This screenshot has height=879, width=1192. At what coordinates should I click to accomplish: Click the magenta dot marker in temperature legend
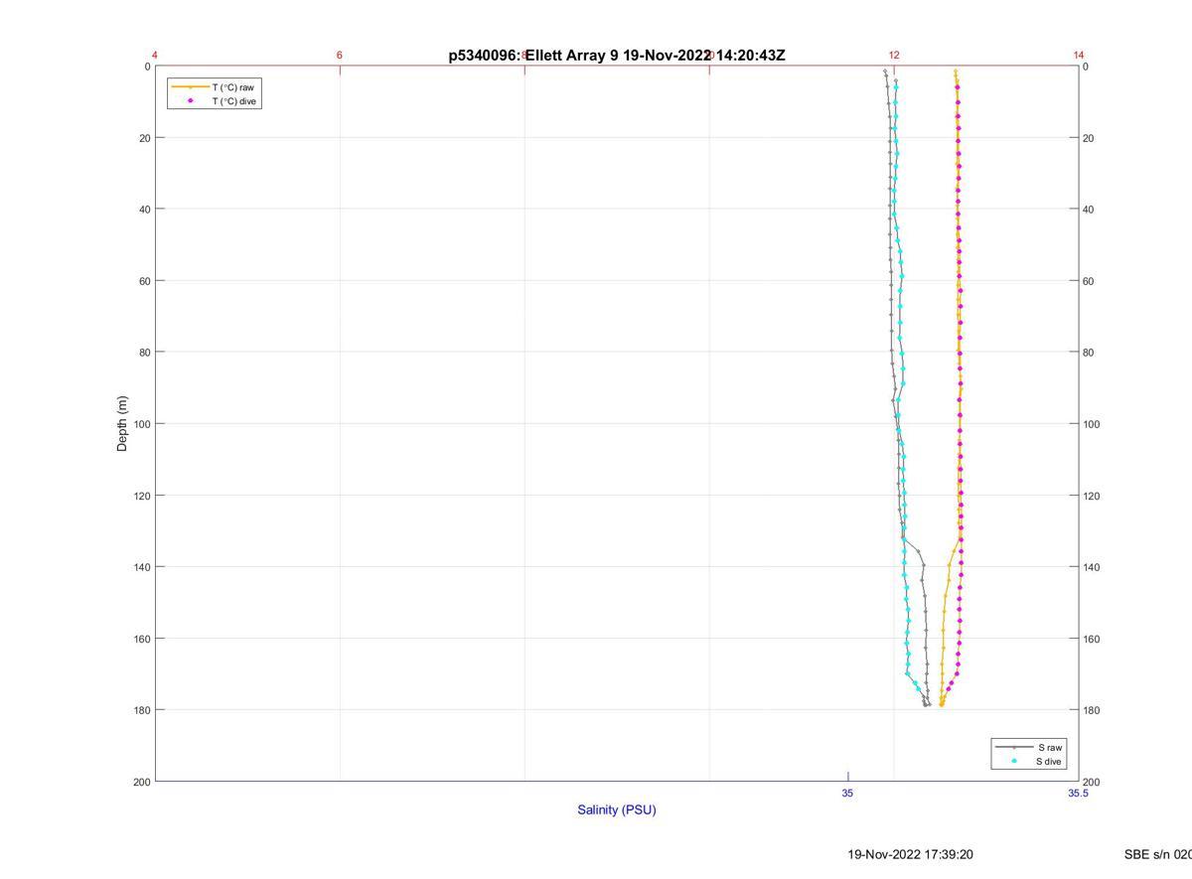[190, 101]
